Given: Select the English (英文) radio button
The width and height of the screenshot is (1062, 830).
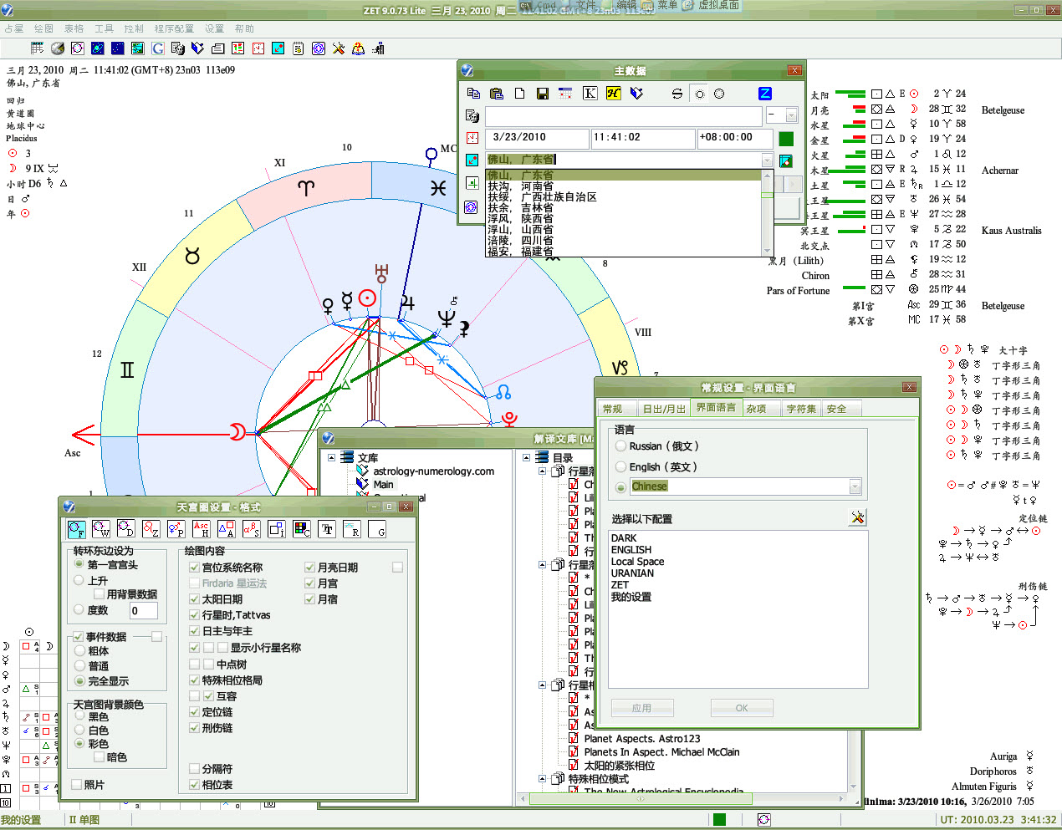Looking at the screenshot, I should click(620, 467).
